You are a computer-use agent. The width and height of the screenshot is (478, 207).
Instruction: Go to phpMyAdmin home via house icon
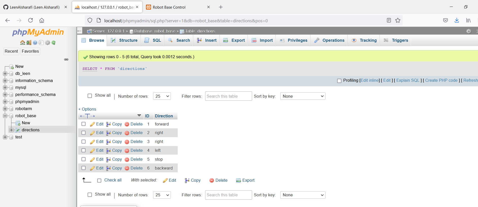(23, 43)
